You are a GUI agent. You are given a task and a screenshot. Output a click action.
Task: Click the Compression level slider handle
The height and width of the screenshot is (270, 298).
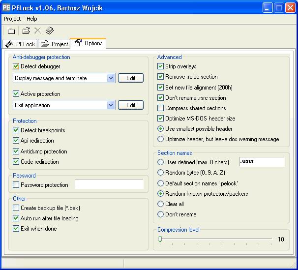pos(160,239)
